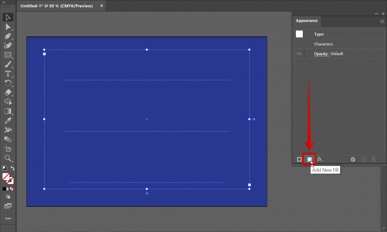Collapse the panel dock with double arrows
This screenshot has height=232, width=387.
tap(376, 13)
